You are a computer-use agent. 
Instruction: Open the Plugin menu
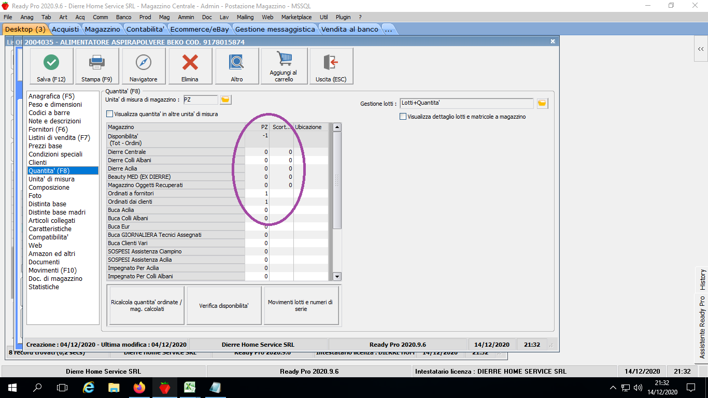click(x=343, y=17)
